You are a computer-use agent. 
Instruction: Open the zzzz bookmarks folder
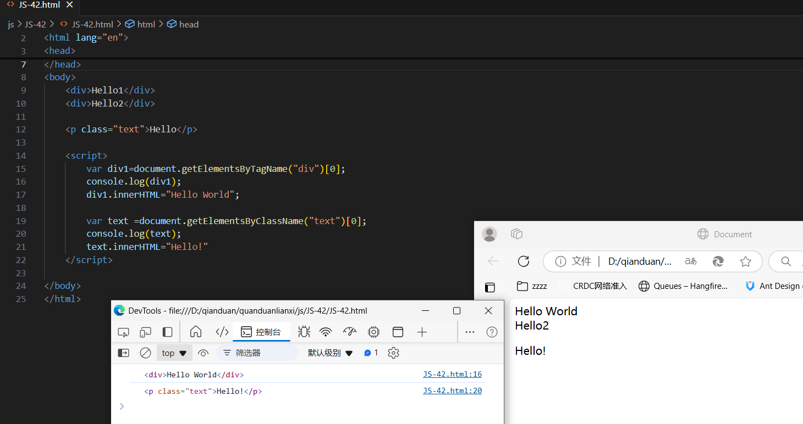point(532,286)
